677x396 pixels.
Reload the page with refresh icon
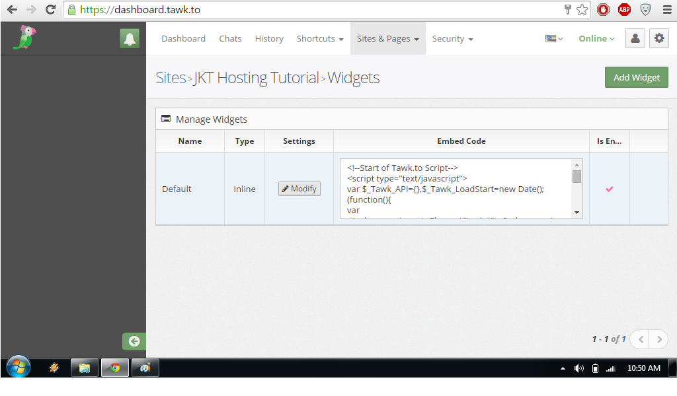pyautogui.click(x=50, y=9)
